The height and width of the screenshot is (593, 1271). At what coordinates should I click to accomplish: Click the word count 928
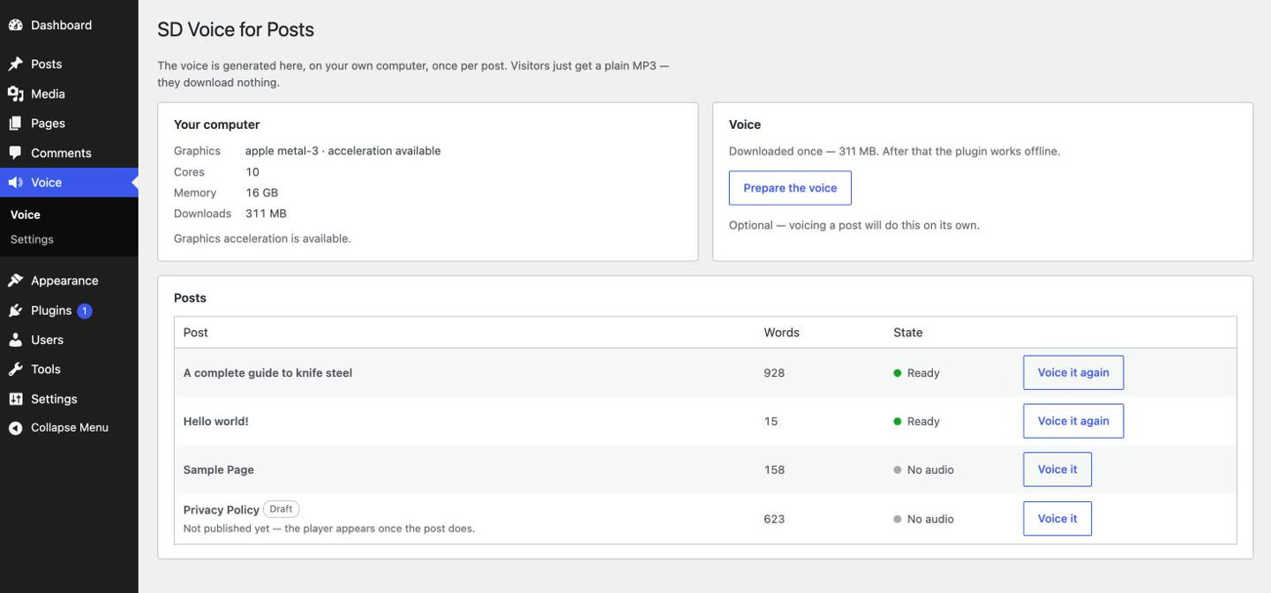pyautogui.click(x=774, y=372)
